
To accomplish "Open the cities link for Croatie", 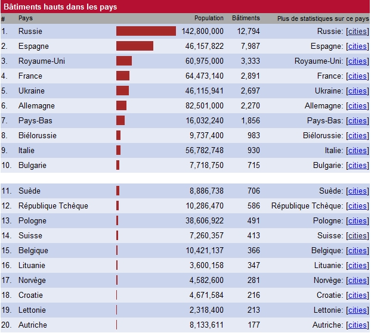I will click(x=357, y=295).
